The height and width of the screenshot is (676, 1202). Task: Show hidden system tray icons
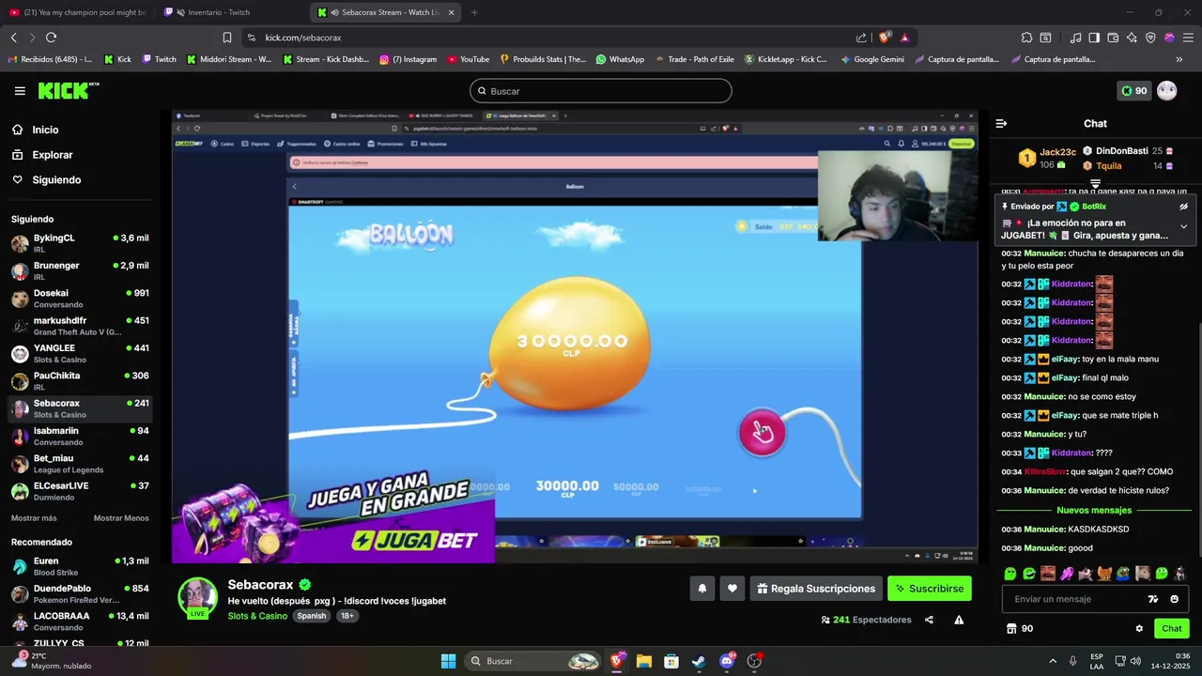pyautogui.click(x=1052, y=661)
